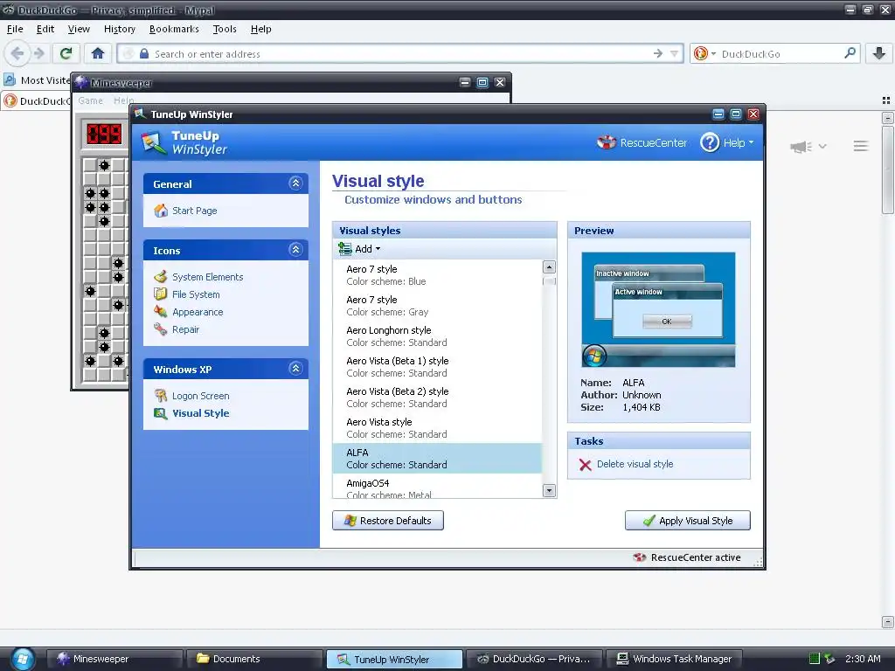Click Minesweeper mine counter display
895x671 pixels.
104,135
